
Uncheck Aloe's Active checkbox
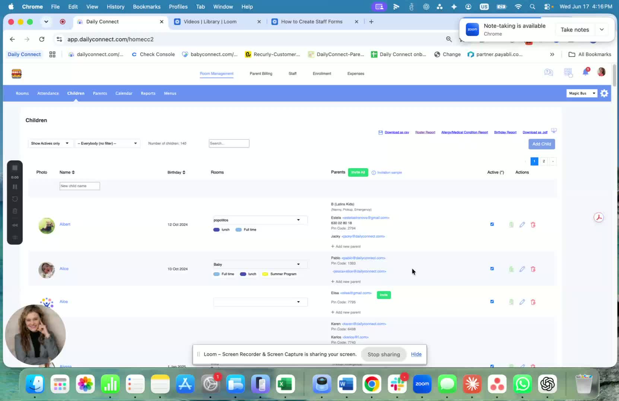click(492, 302)
